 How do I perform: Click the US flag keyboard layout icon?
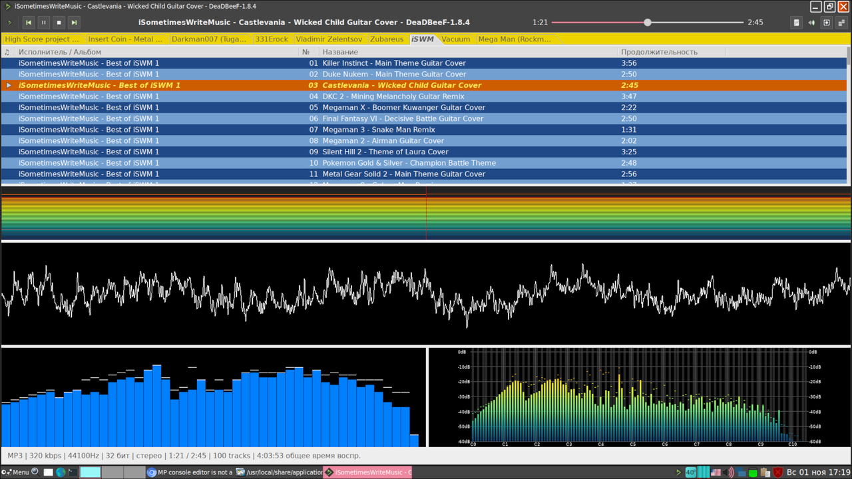716,472
